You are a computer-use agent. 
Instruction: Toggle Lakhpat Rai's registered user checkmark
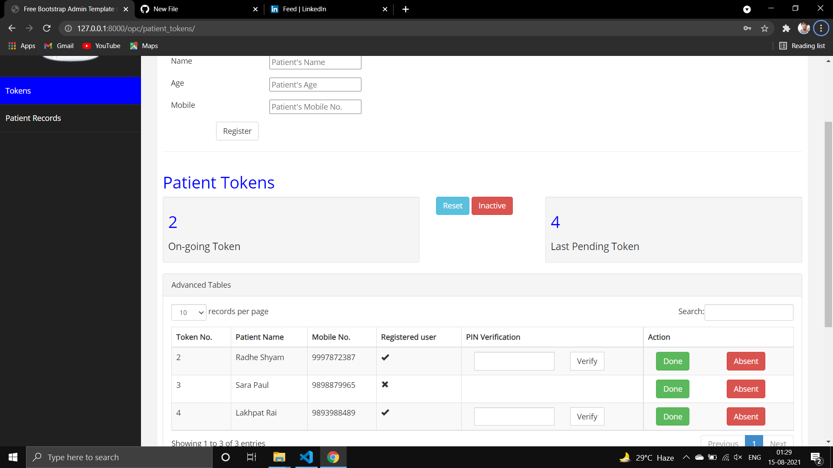click(x=385, y=413)
